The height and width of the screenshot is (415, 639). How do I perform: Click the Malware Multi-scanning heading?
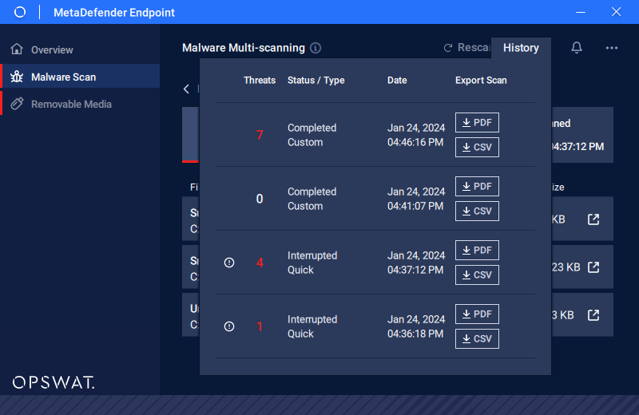click(244, 48)
